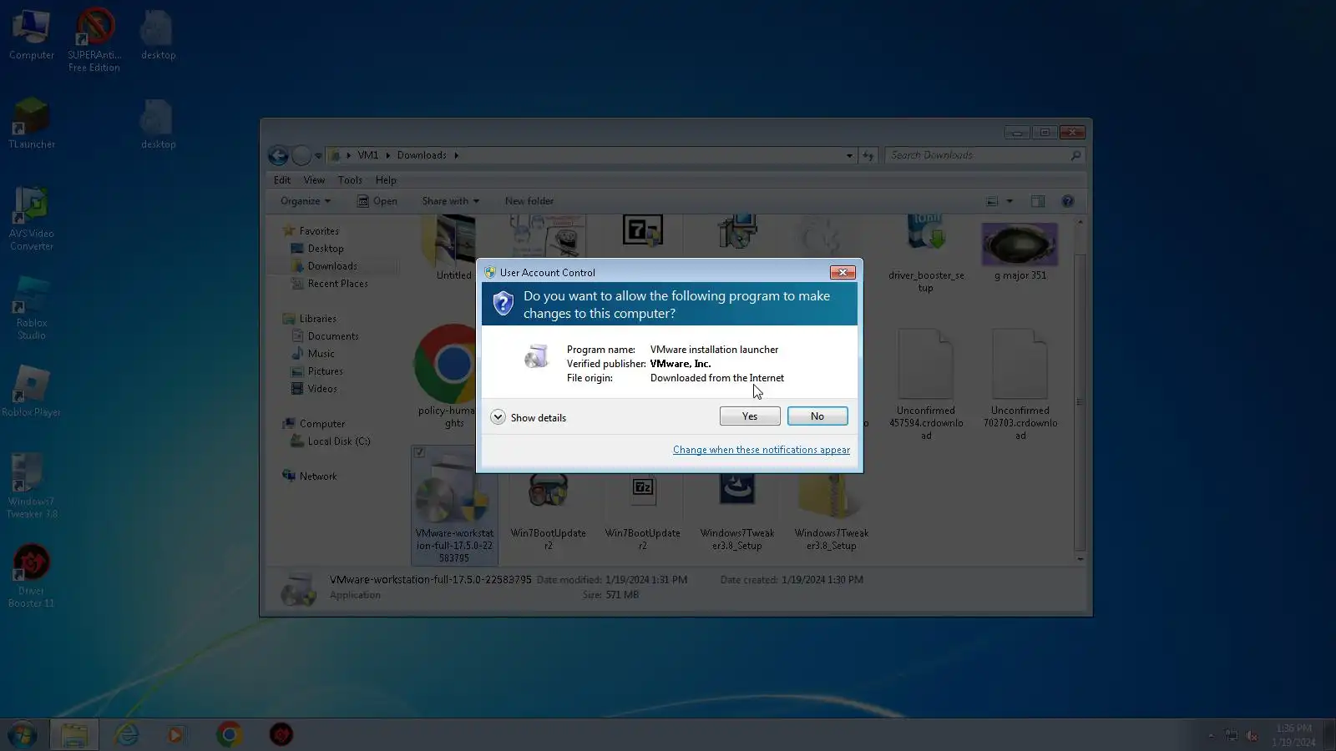Select Network in navigation pane
The height and width of the screenshot is (751, 1336).
[x=310, y=476]
